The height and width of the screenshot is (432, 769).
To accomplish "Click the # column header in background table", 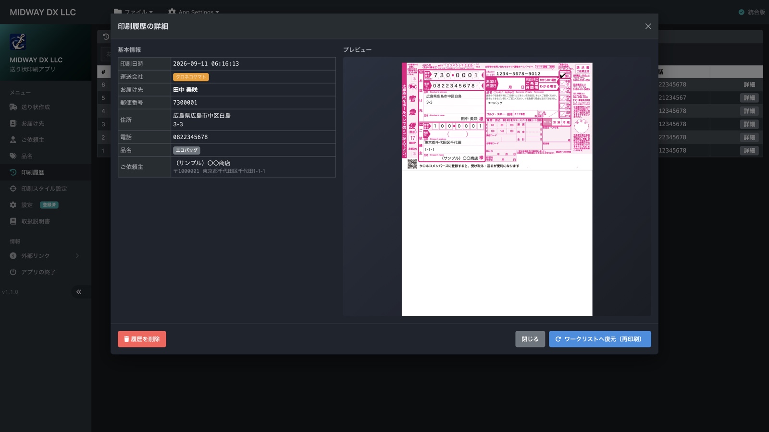I will [103, 72].
